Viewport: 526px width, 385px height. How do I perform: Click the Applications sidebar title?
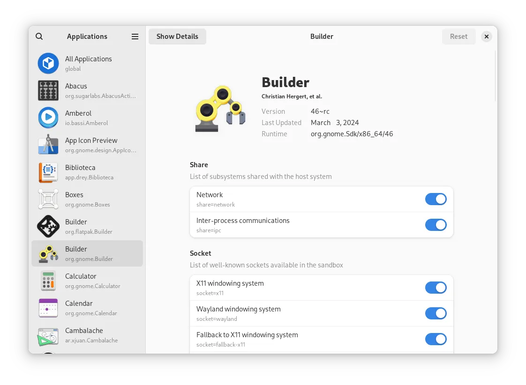click(x=87, y=37)
